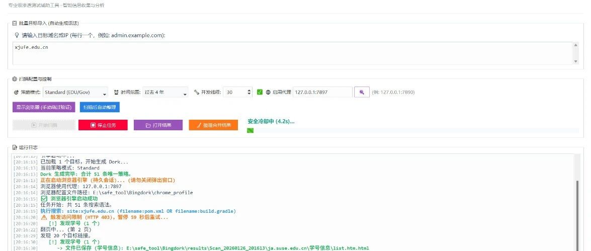Image resolution: width=591 pixels, height=251 pixels.
Task: Click the target domain text area with xjufe.edu.cn
Action: (293, 53)
